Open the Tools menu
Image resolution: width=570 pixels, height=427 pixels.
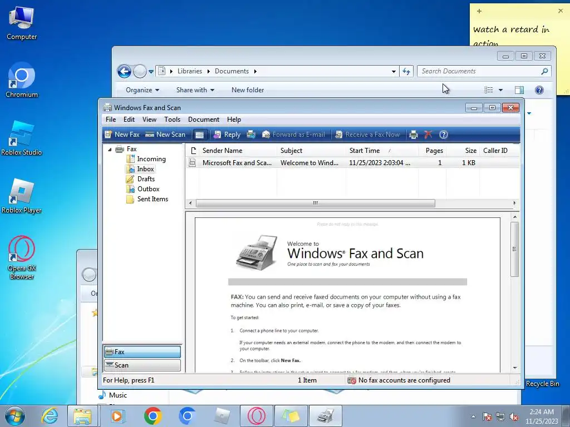pos(173,120)
